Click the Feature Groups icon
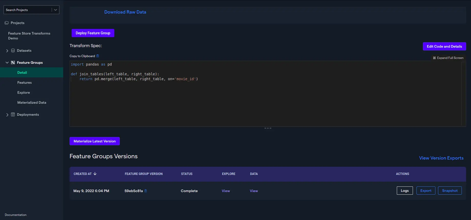The width and height of the screenshot is (471, 220). (x=13, y=62)
